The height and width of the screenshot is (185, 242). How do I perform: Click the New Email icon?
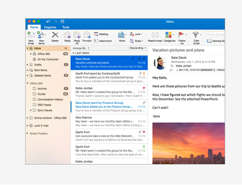click(31, 35)
